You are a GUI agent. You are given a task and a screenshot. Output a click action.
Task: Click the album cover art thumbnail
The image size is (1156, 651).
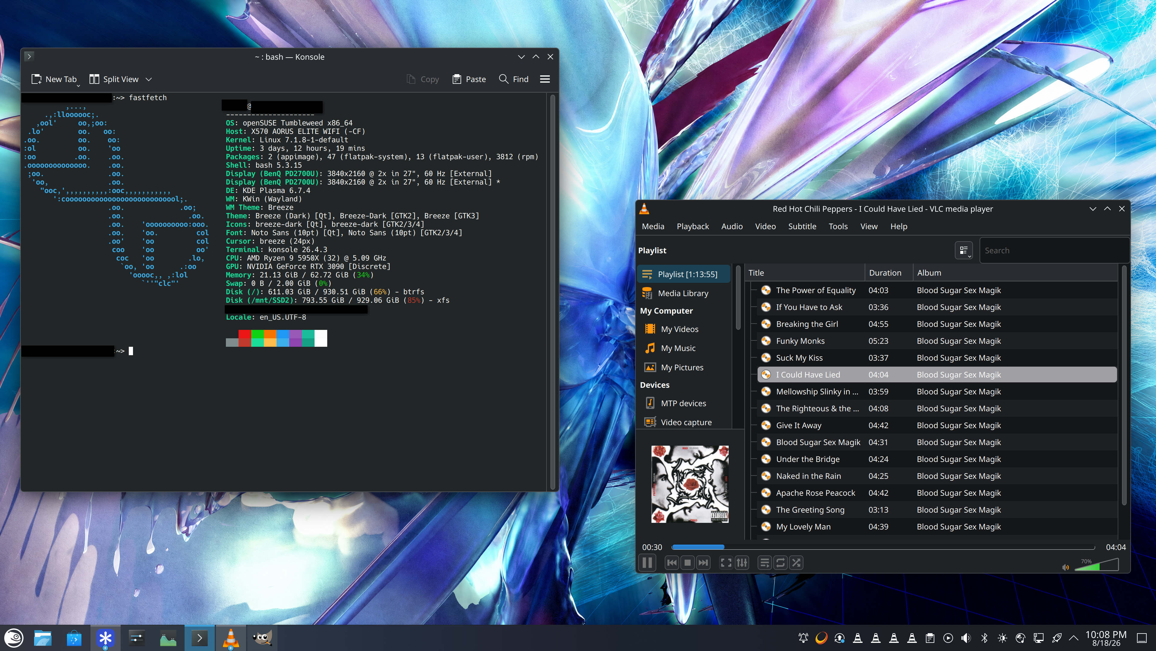690,484
